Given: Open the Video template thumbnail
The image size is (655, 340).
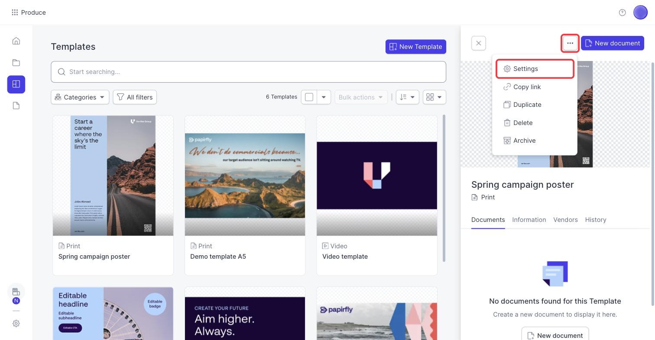Looking at the screenshot, I should (x=377, y=176).
